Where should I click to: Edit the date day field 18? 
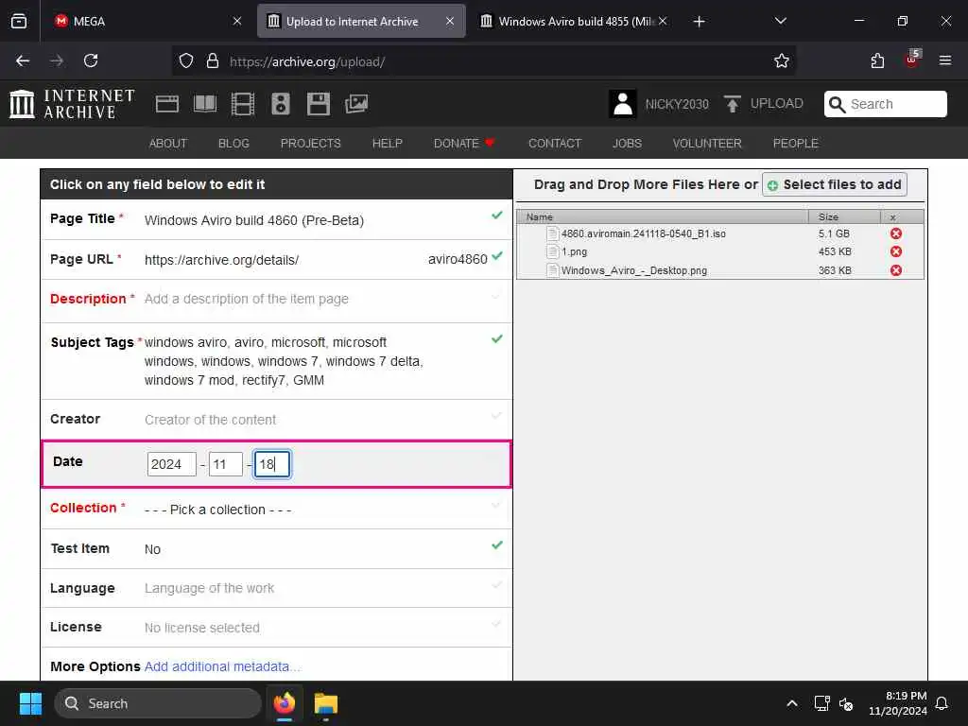click(x=272, y=463)
